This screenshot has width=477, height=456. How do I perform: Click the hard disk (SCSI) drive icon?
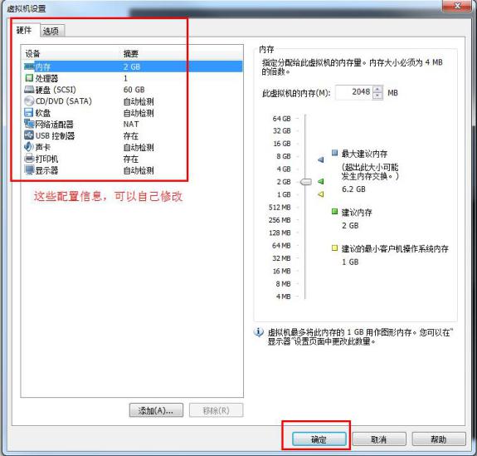coord(29,90)
